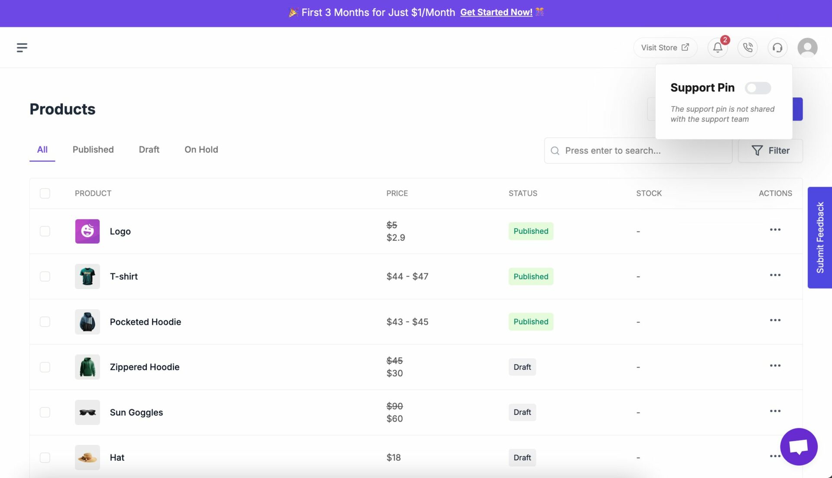This screenshot has width=832, height=478.
Task: Click the headset support icon
Action: [778, 47]
